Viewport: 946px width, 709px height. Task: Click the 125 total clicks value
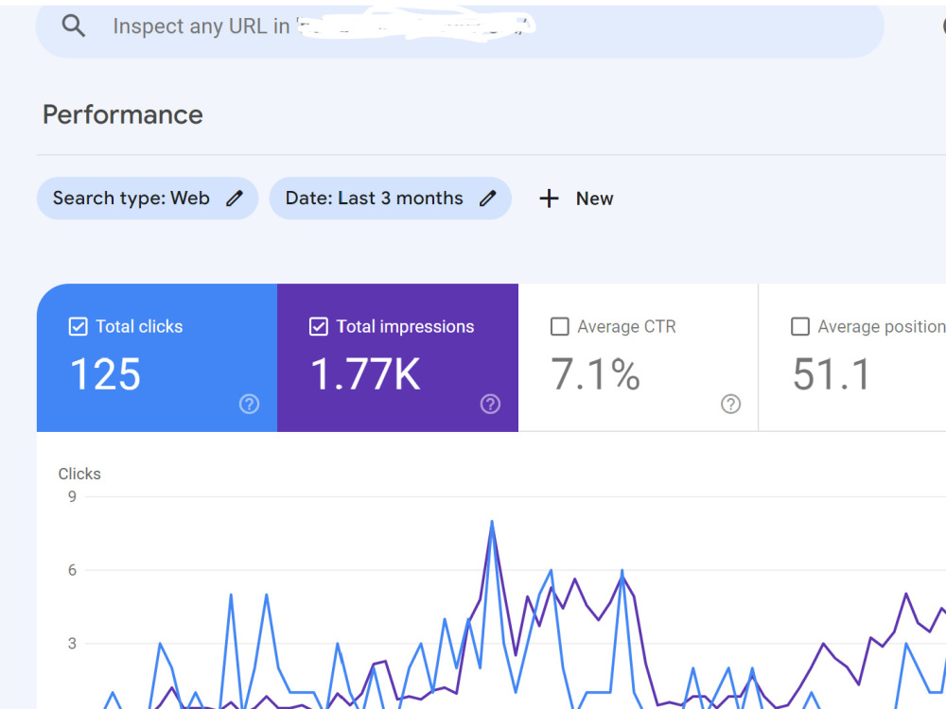pyautogui.click(x=105, y=374)
